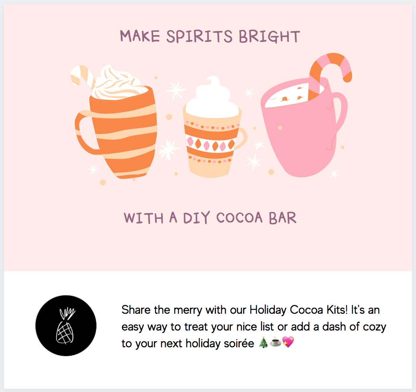Click the black pineapple logo avatar

66,326
